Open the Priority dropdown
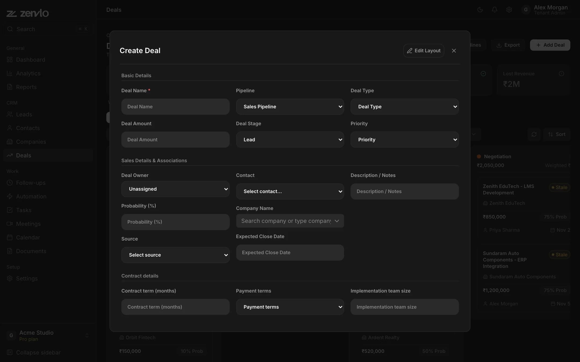Viewport: 580px width, 362px height. [x=404, y=140]
